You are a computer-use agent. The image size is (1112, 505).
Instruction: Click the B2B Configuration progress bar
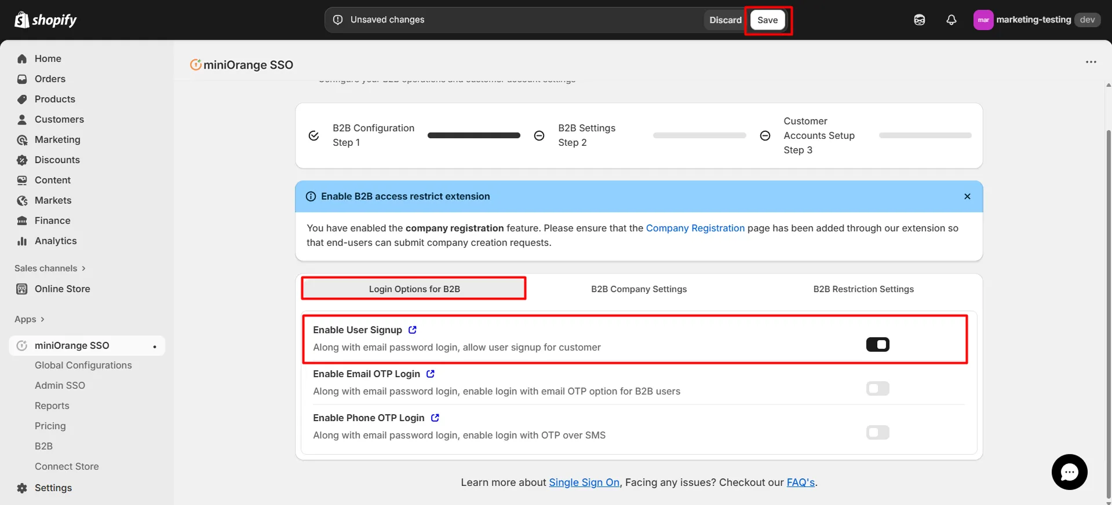[474, 135]
